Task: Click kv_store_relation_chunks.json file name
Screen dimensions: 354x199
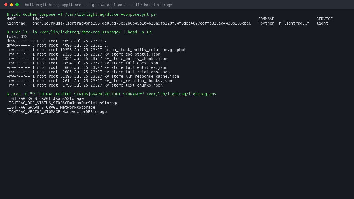Action: click(138, 81)
